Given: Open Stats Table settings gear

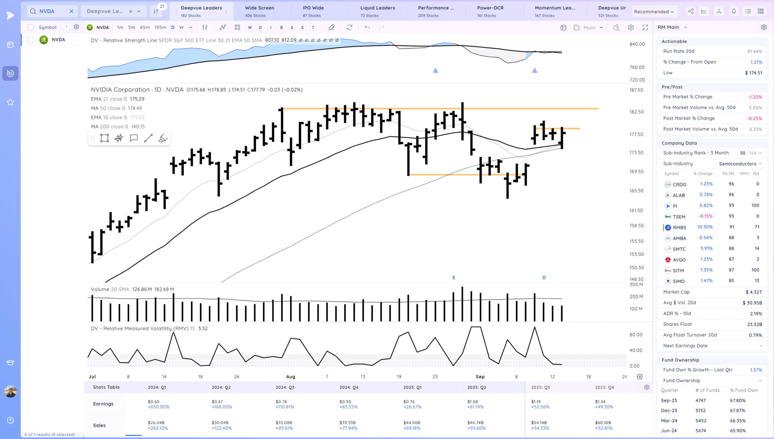Looking at the screenshot, I should pos(647,387).
